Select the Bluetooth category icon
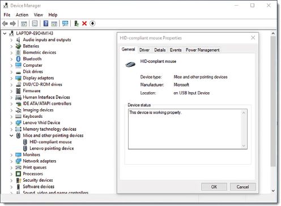Viewport: 281px width, 206px height. [18, 59]
